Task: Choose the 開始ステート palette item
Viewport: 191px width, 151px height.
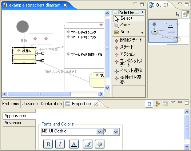Action: point(128,40)
